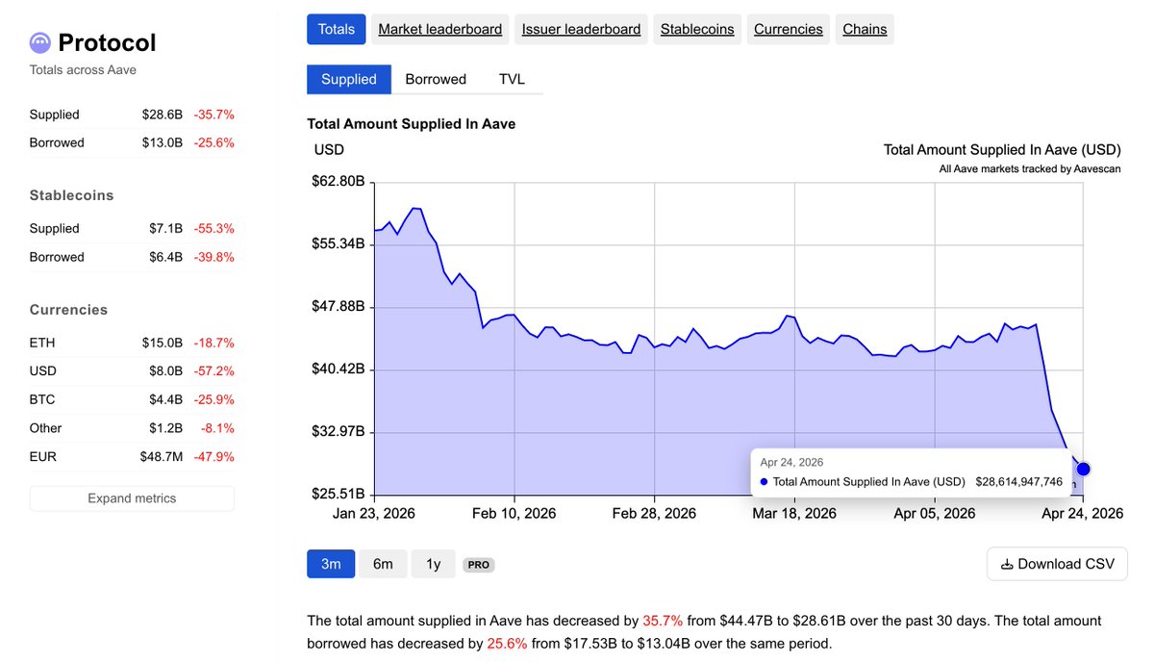This screenshot has height=663, width=1154.
Task: Download CSV of the chart data
Action: [x=1057, y=564]
